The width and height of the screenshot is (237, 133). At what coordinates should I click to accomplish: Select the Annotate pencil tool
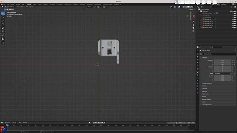pyautogui.click(x=3, y=35)
